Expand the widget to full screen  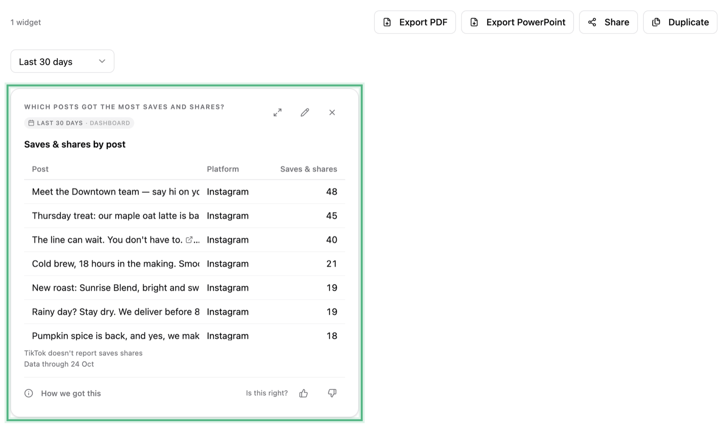click(x=278, y=112)
